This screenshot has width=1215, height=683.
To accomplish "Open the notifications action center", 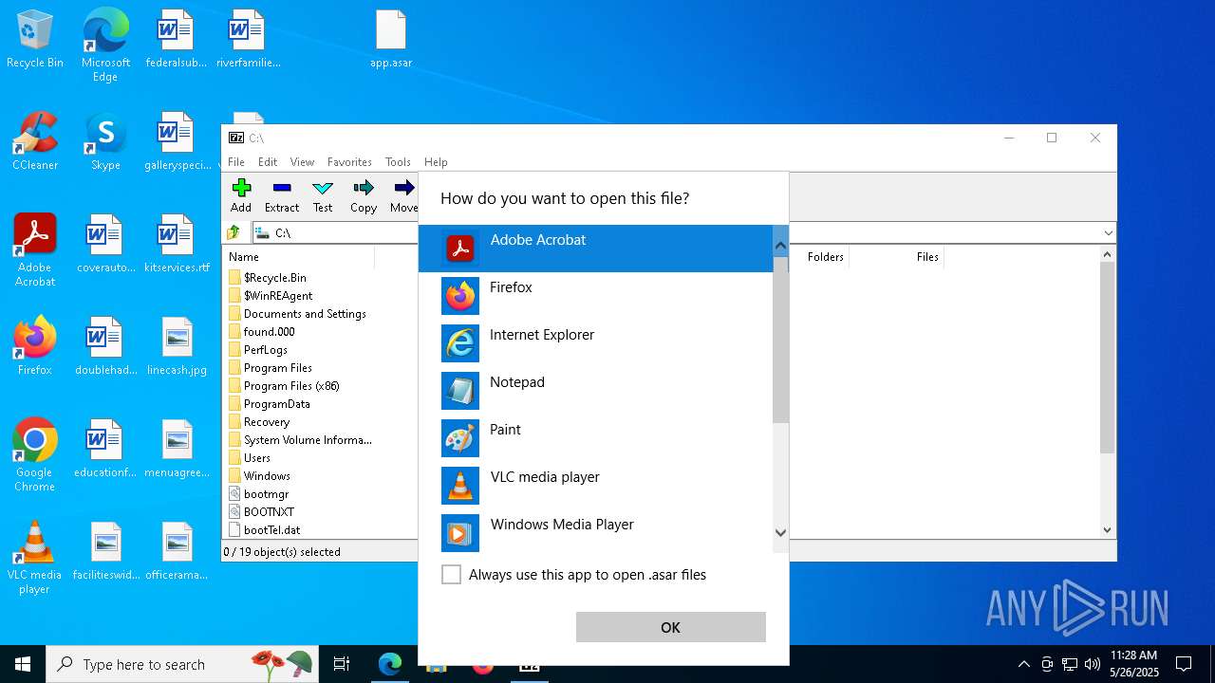I will pos(1184,664).
